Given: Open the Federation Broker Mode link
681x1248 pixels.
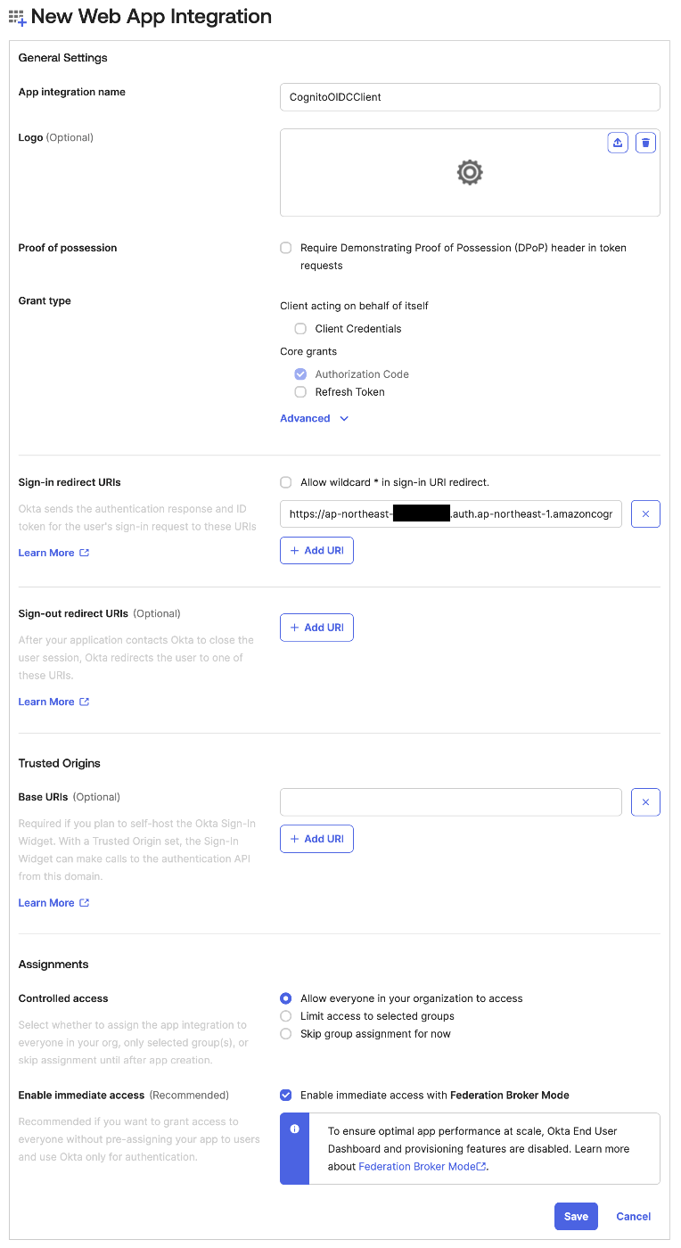Looking at the screenshot, I should pos(422,1166).
